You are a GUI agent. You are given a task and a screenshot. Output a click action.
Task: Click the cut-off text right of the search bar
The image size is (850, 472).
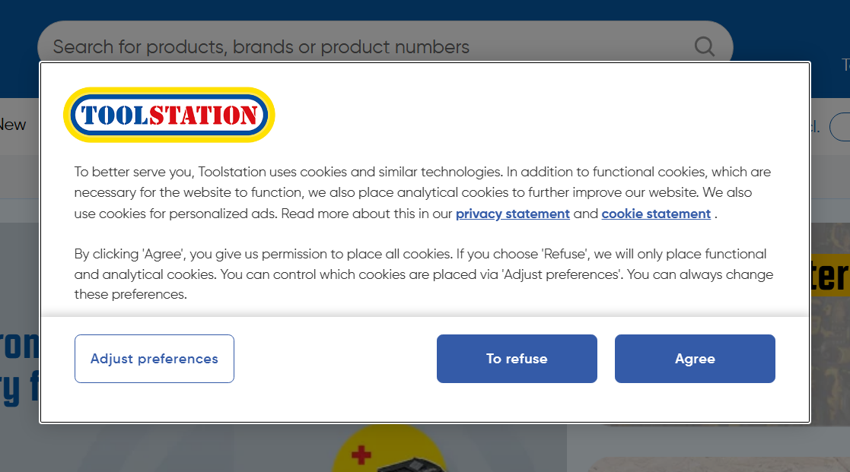[845, 65]
